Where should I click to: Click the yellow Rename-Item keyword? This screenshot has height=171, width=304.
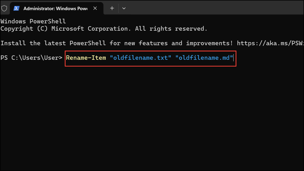coord(86,58)
